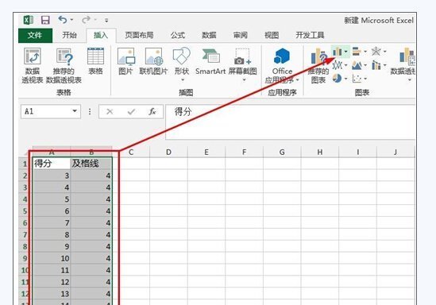Click cell A9 with value 10
The height and width of the screenshot is (305, 436).
52,258
